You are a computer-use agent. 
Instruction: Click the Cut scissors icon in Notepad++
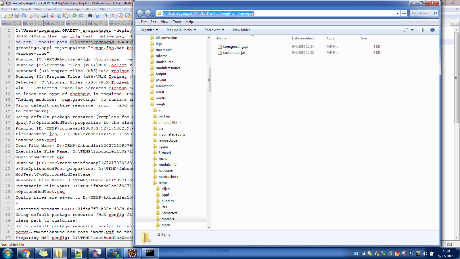tap(52, 15)
